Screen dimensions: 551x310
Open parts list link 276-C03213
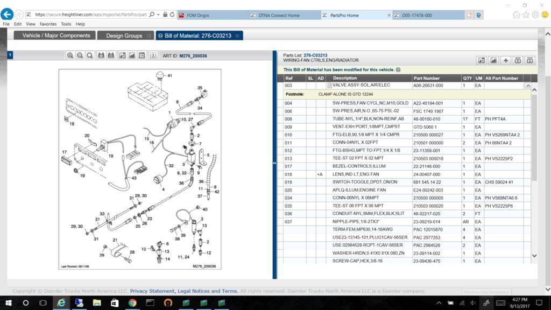(x=315, y=55)
